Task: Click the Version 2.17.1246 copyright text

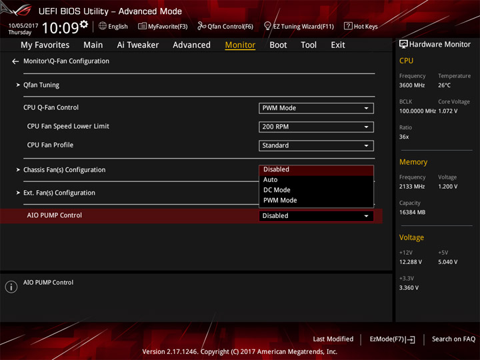Action: [x=240, y=352]
